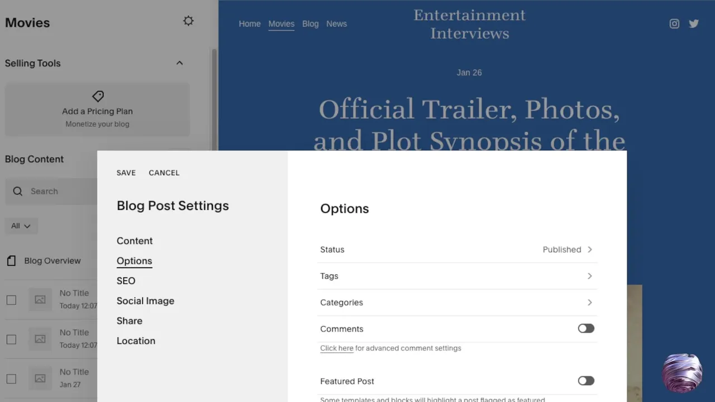Click the purple orb icon at bottom right
Viewport: 715px width, 402px height.
681,372
